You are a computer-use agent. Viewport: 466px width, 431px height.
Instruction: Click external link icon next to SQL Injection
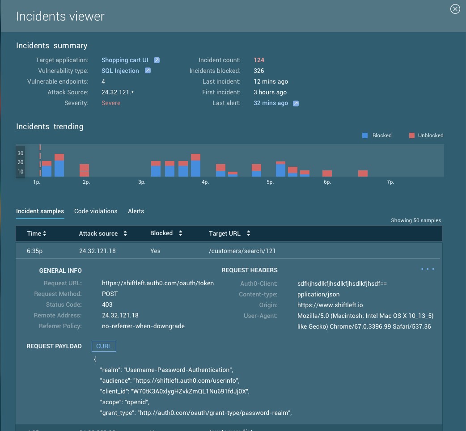[x=148, y=71]
